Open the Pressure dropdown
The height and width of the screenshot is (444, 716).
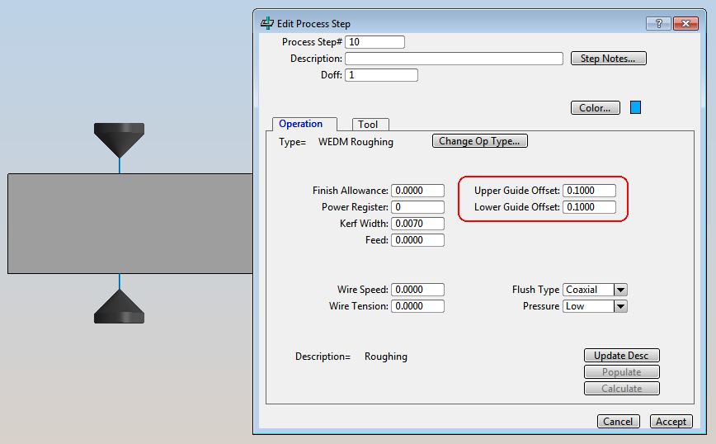[x=620, y=306]
